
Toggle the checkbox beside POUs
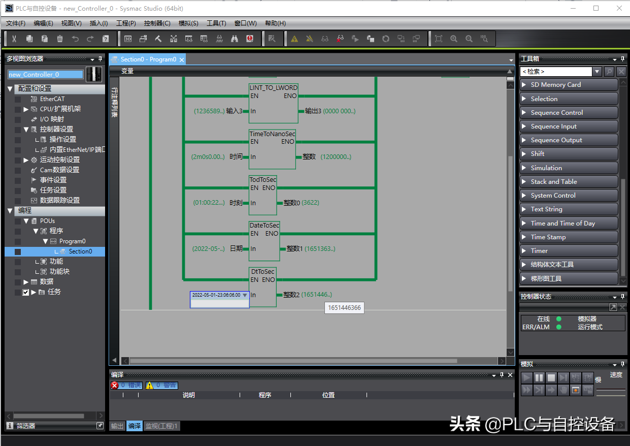coord(18,221)
